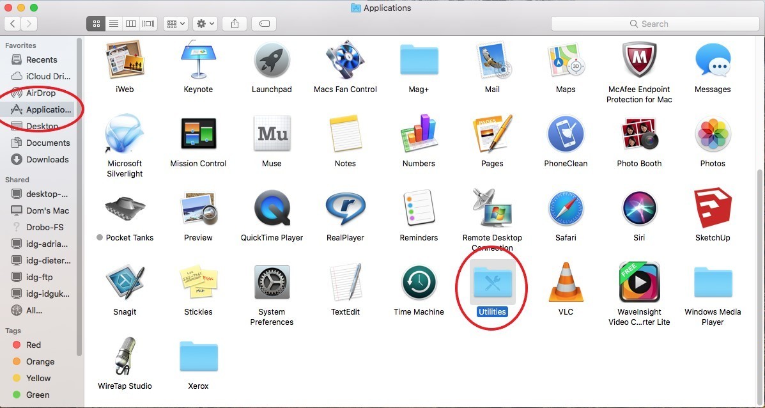The image size is (765, 408).
Task: Open the Keynote app icon
Action: point(198,59)
